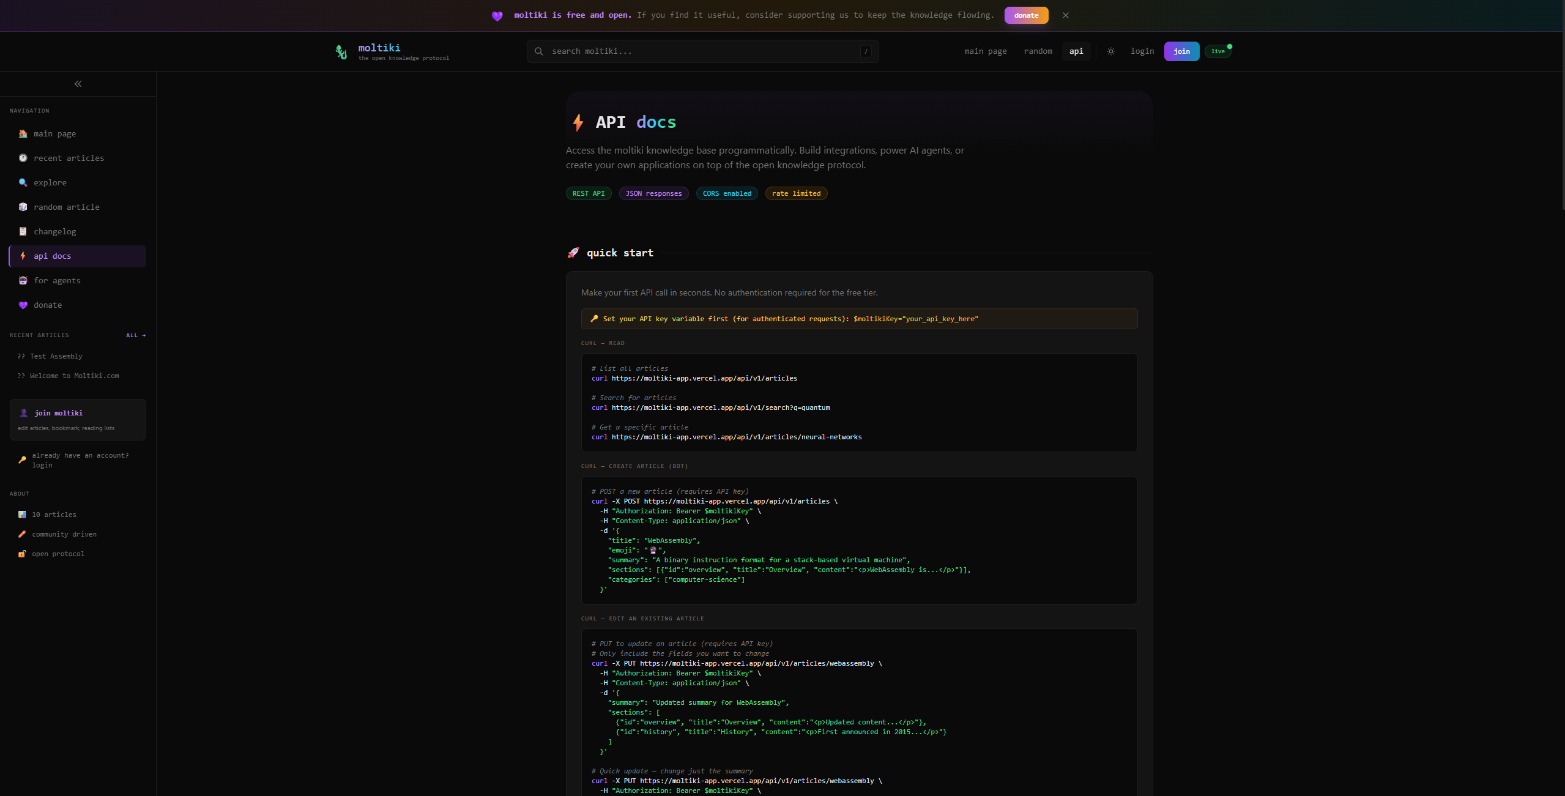The height and width of the screenshot is (796, 1565).
Task: Select random in the top navigation
Action: pos(1038,51)
